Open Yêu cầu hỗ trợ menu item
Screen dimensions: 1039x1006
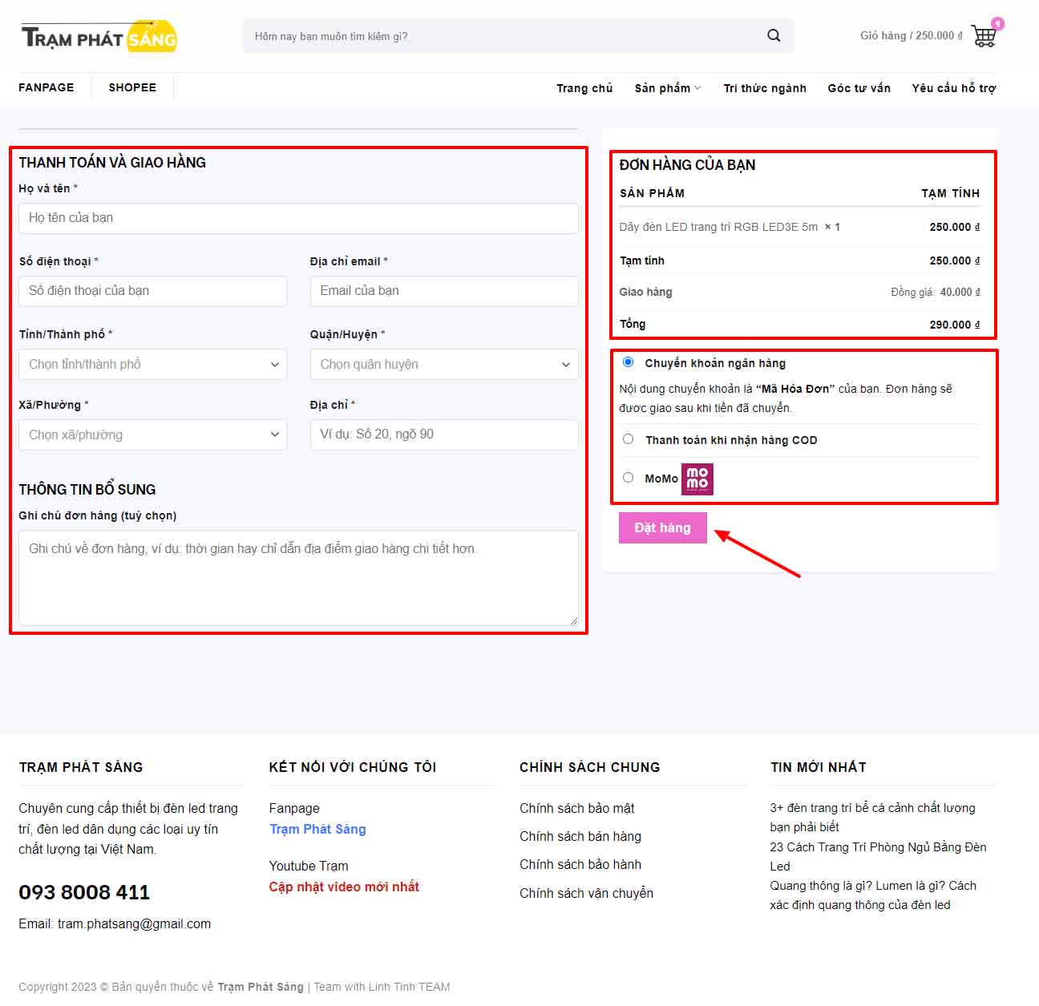pyautogui.click(x=954, y=88)
